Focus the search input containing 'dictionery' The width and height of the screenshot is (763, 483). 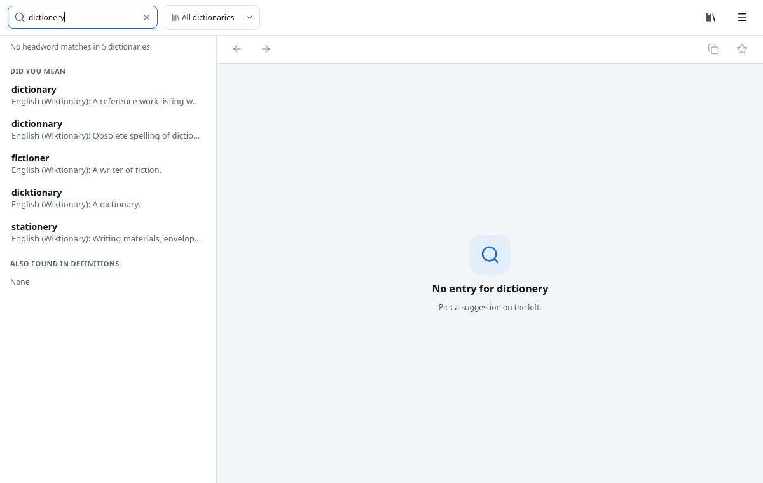83,18
